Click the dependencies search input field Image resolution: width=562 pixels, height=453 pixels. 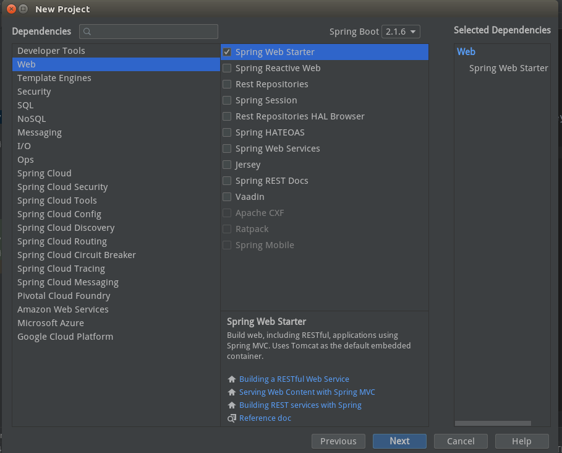pos(149,32)
